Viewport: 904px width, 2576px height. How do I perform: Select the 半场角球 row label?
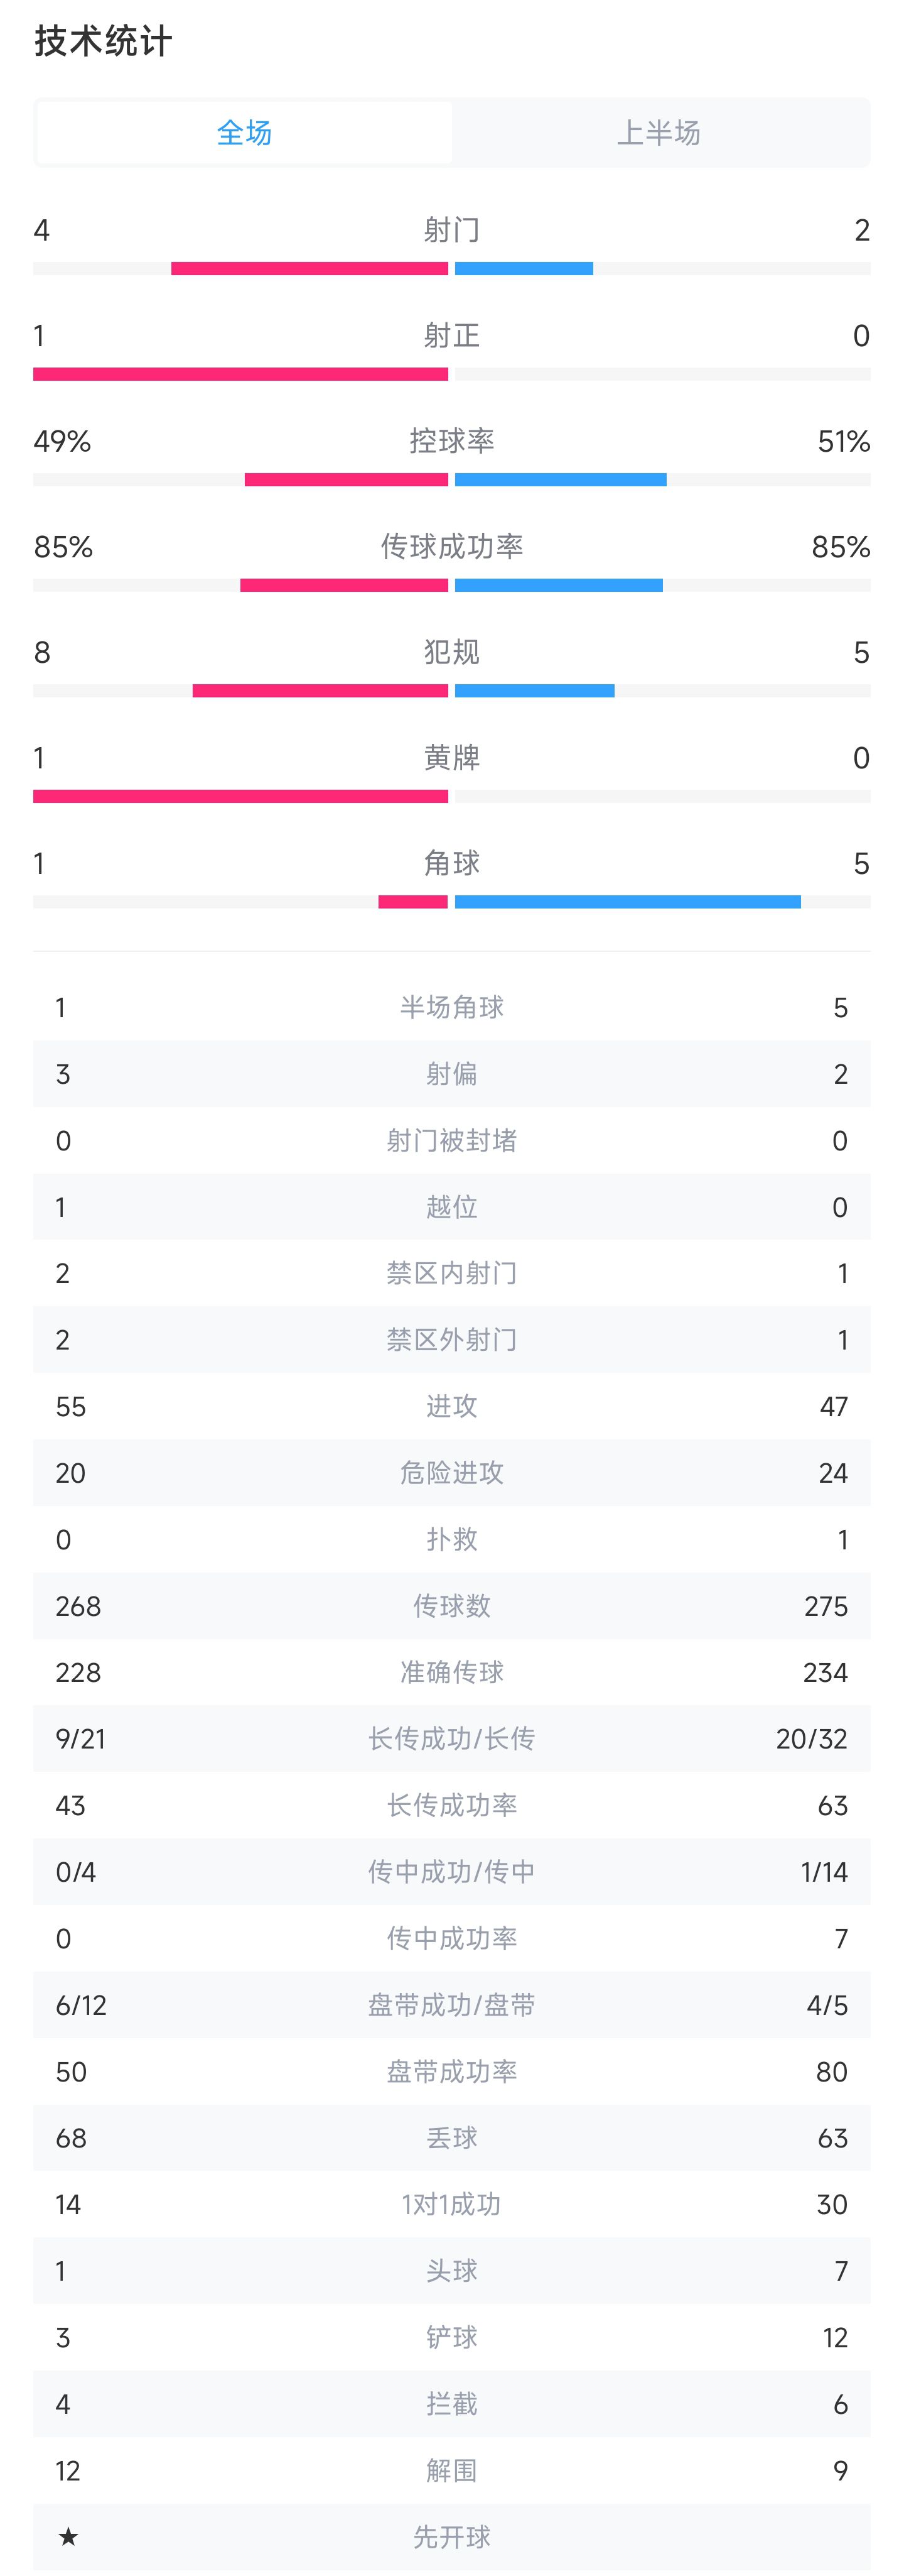point(451,1008)
